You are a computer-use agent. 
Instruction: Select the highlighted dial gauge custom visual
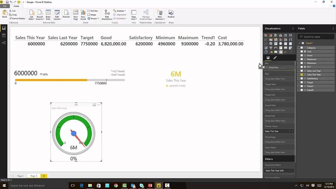[x=281, y=52]
